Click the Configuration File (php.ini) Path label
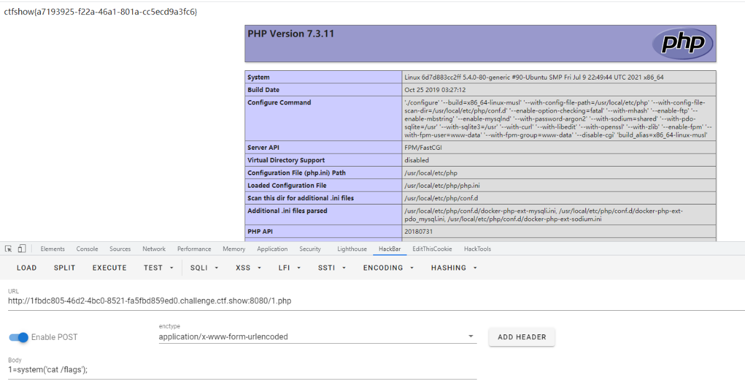Viewport: 745px width, 381px height. click(x=297, y=173)
